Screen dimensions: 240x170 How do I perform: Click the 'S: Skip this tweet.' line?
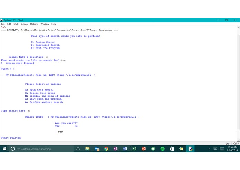click(39, 90)
